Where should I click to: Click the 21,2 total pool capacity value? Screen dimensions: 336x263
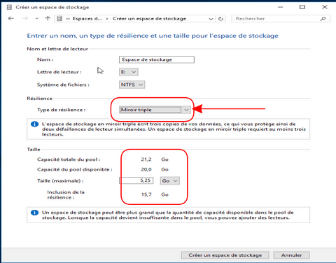point(146,159)
